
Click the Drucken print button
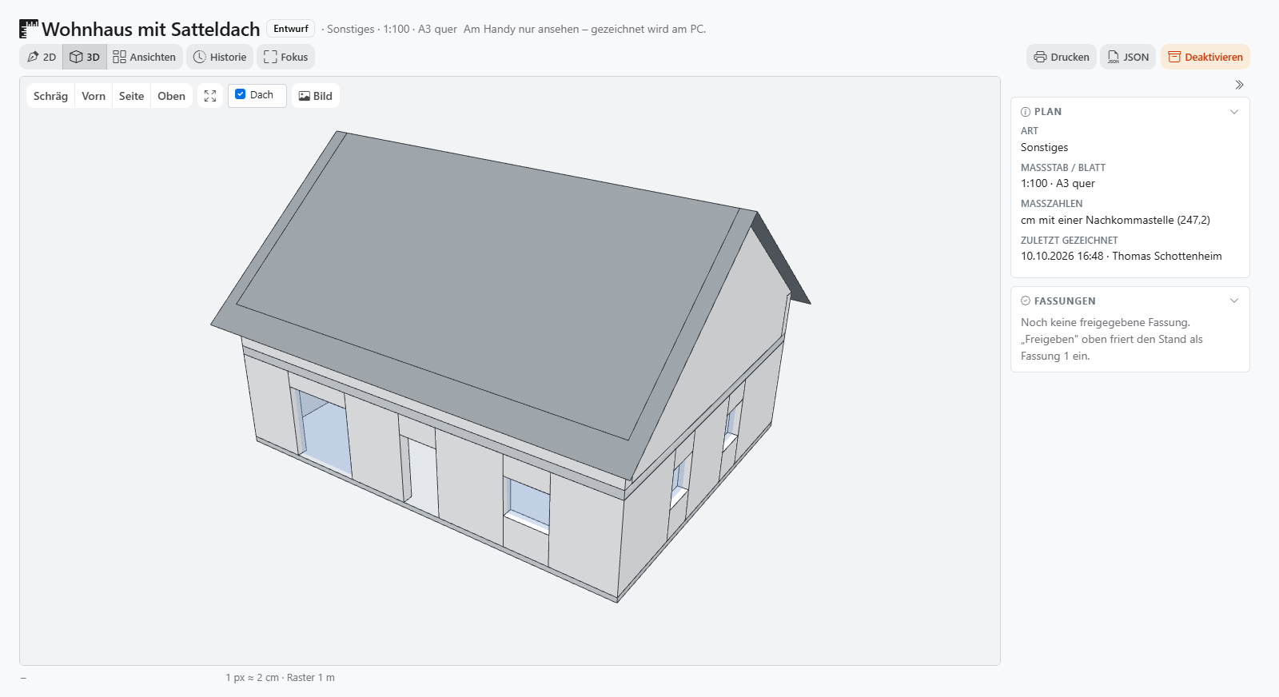[x=1062, y=57]
